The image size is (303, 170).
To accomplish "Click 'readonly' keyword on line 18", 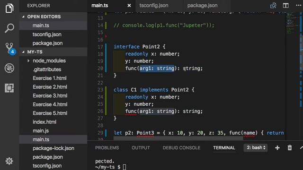I will [137, 54].
